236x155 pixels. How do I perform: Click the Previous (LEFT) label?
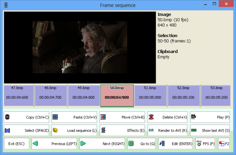64,144
